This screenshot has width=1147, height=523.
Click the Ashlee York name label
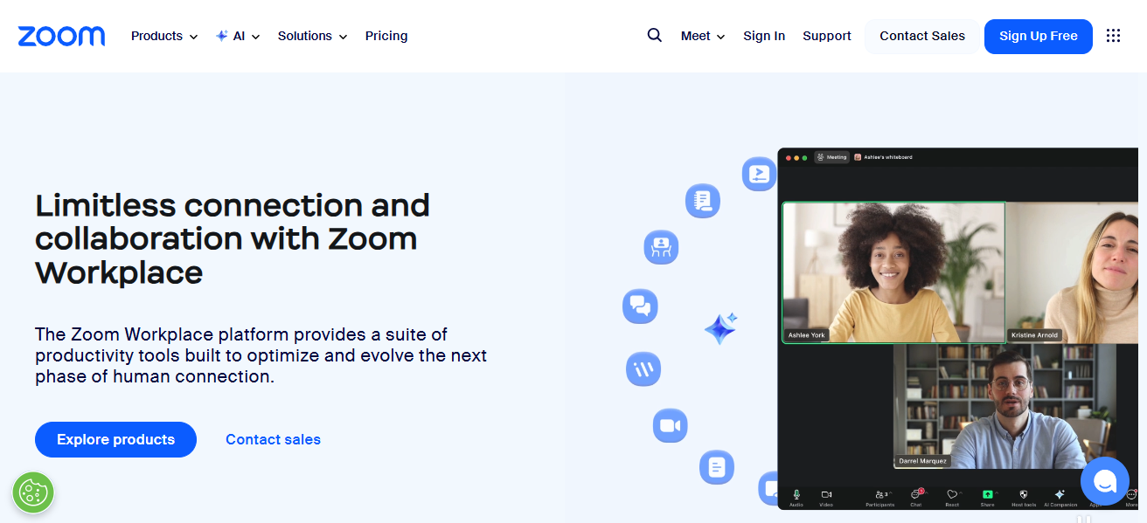[x=806, y=335]
